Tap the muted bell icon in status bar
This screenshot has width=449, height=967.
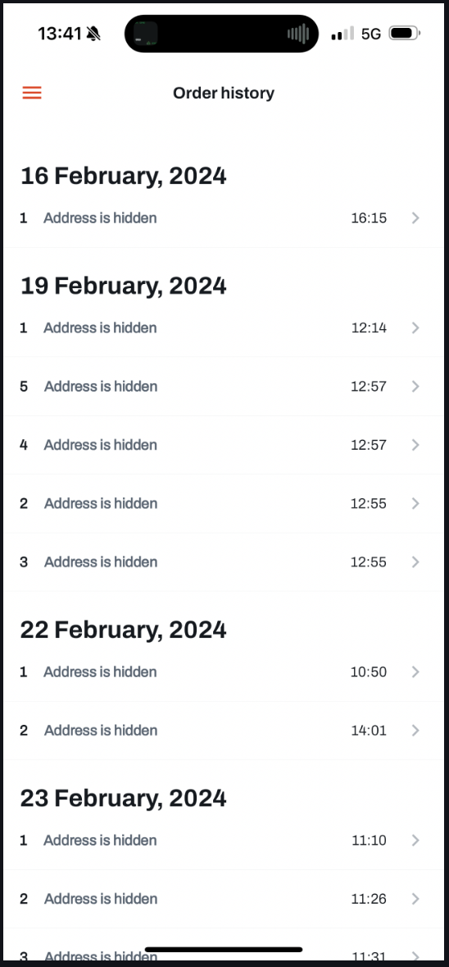pos(93,34)
